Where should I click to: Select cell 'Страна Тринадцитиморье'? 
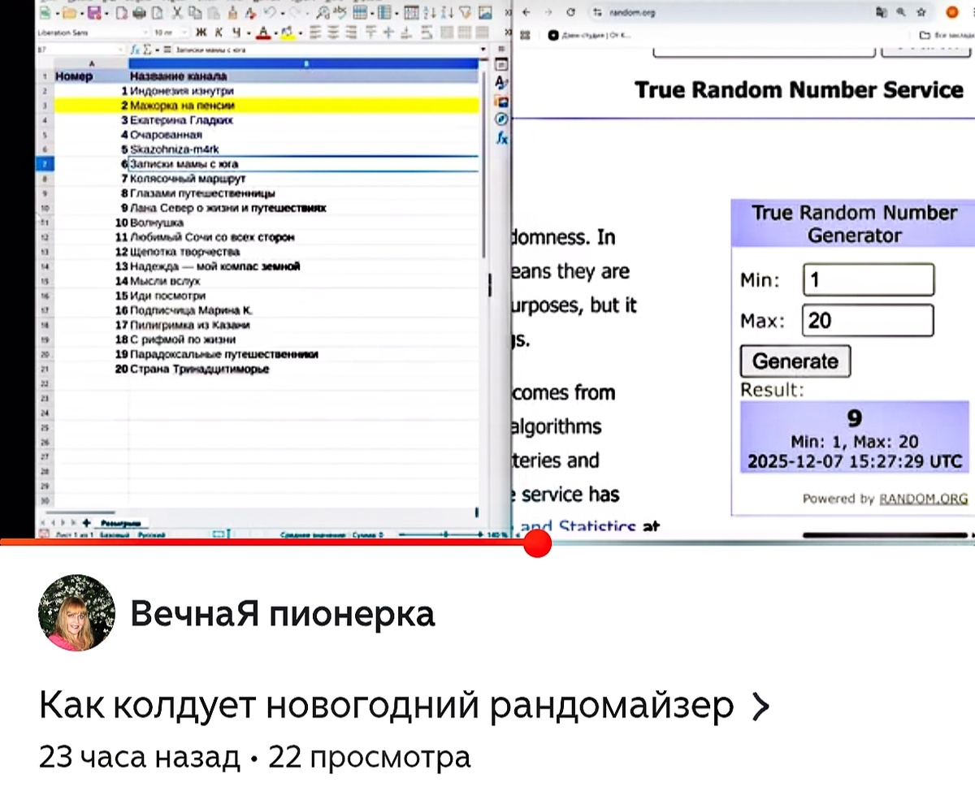(304, 369)
